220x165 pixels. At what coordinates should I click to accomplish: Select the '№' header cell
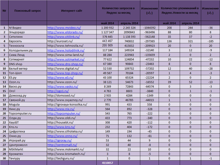(x=4, y=11)
